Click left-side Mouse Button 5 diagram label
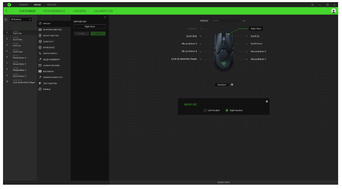Image resolution: width=342 pixels, height=189 pixels. point(189,44)
